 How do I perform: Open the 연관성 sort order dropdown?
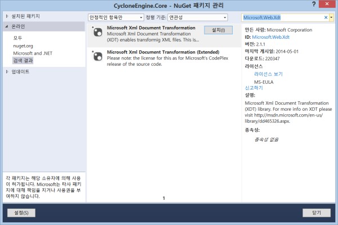point(198,17)
